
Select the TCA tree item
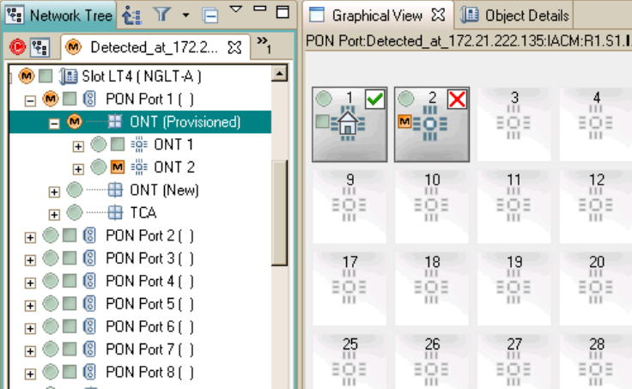(x=143, y=212)
